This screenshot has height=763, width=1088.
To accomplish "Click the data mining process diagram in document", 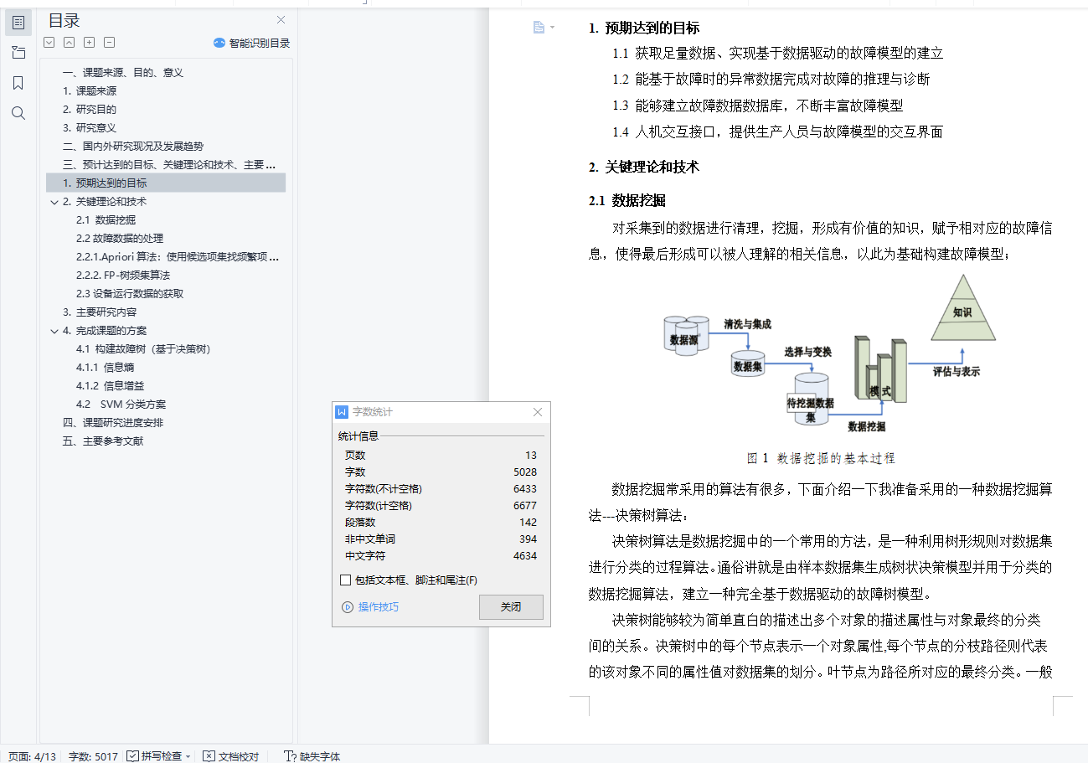I will (829, 354).
